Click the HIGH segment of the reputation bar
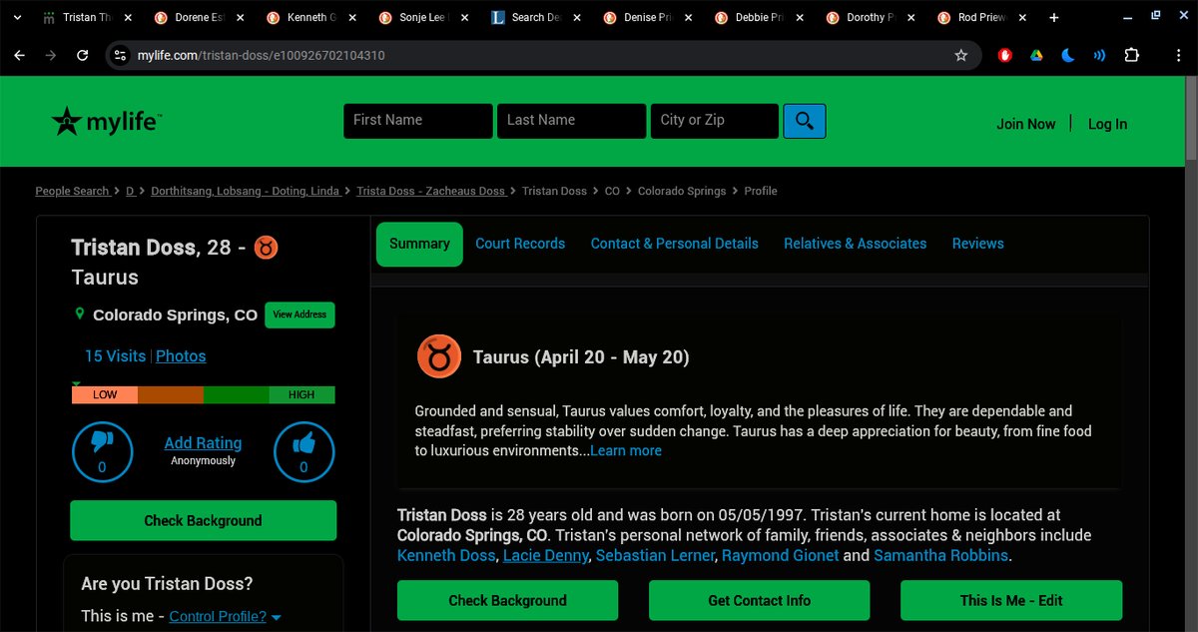Image resolution: width=1198 pixels, height=632 pixels. coord(301,395)
